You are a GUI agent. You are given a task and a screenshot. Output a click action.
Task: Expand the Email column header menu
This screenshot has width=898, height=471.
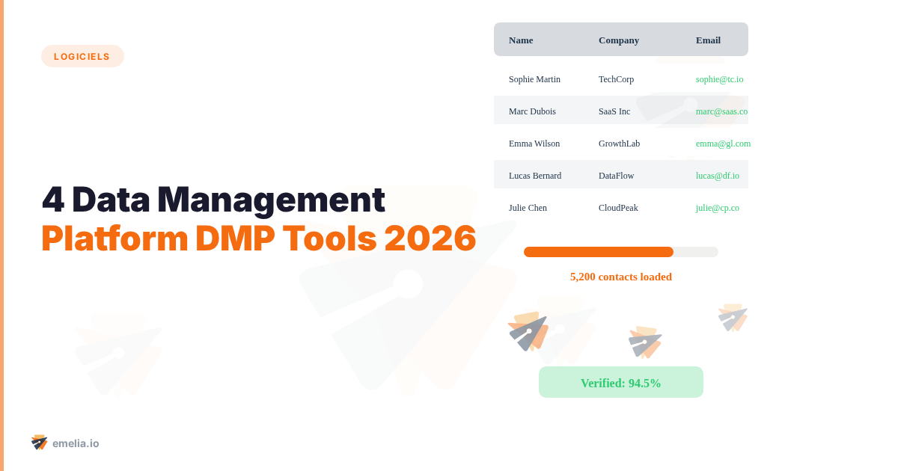click(707, 40)
